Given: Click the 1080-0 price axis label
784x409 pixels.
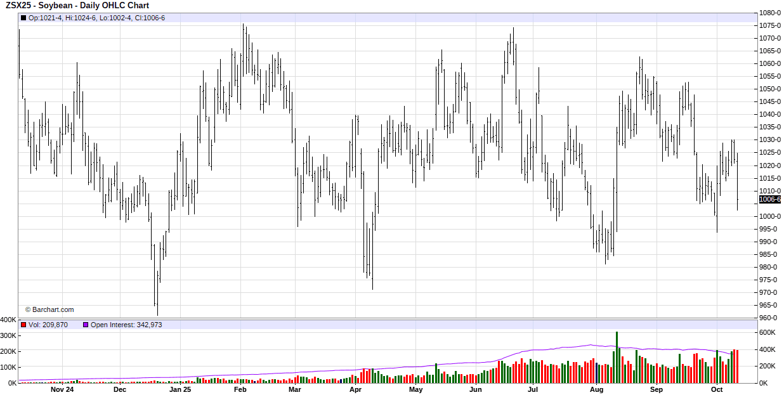Looking at the screenshot, I should click(769, 13).
